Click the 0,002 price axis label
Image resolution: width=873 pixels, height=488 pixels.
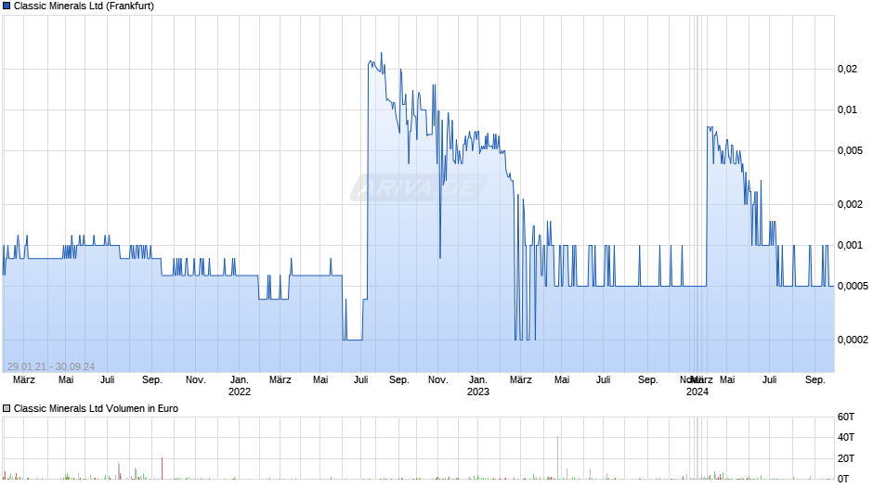pyautogui.click(x=850, y=204)
